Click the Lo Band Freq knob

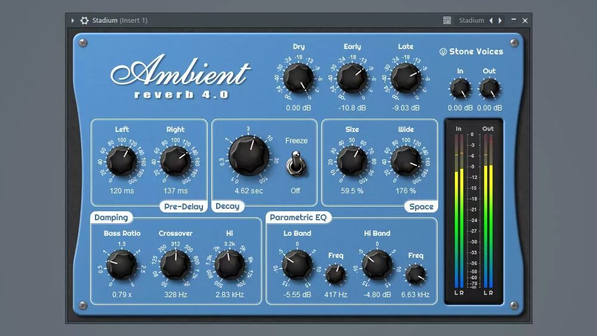click(336, 275)
